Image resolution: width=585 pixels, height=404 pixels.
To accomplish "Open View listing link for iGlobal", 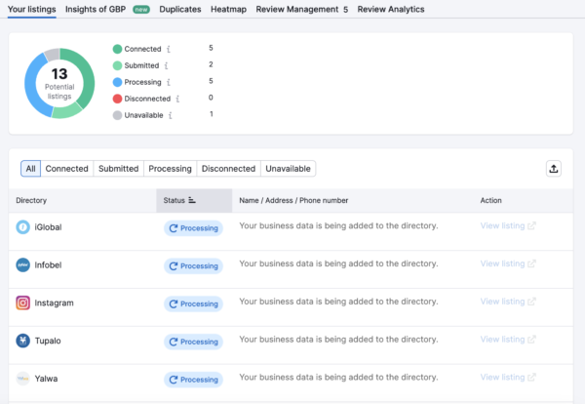I will click(x=507, y=226).
